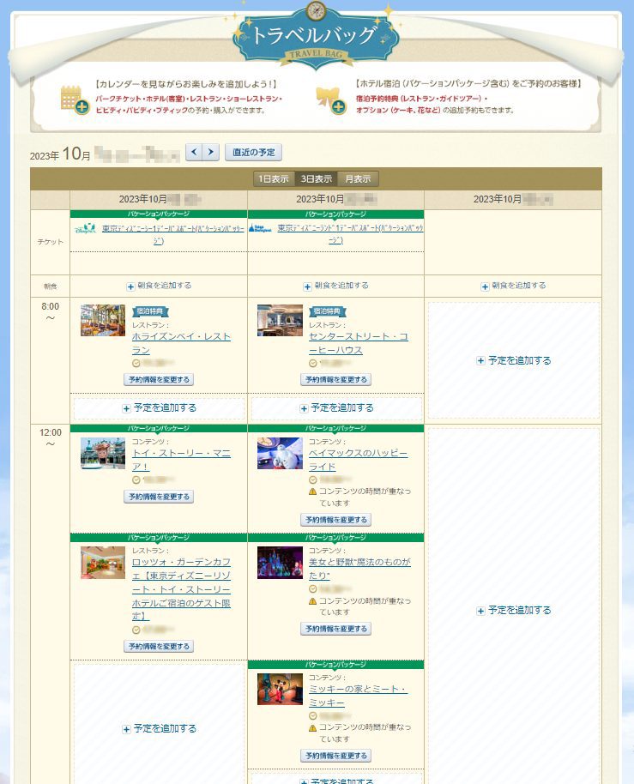Click the calendar-plus icon in the header banner
634x784 pixels.
[x=74, y=100]
